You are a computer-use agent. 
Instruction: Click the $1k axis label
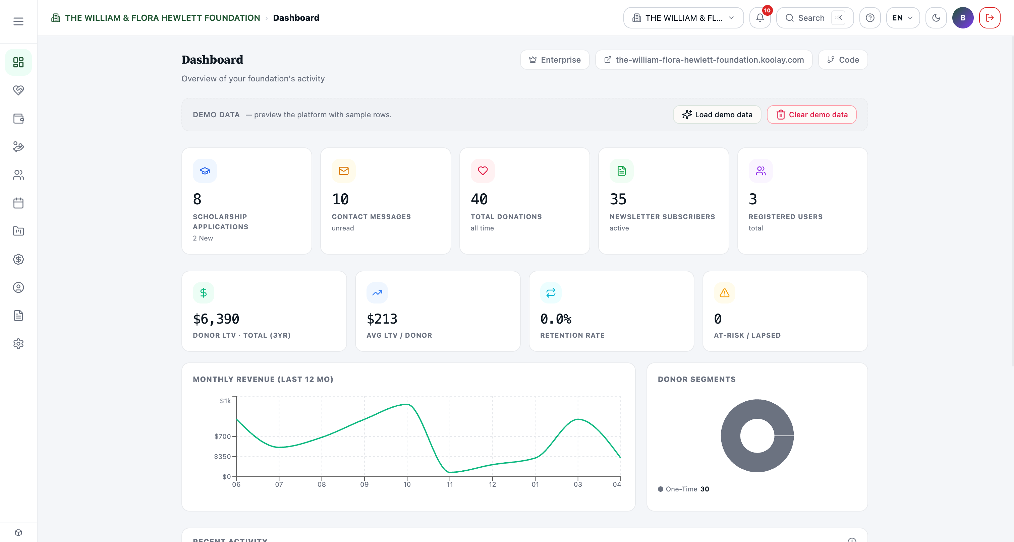pyautogui.click(x=225, y=401)
